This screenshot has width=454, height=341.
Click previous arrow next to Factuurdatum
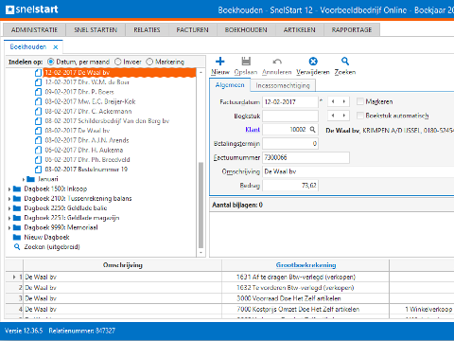333,101
